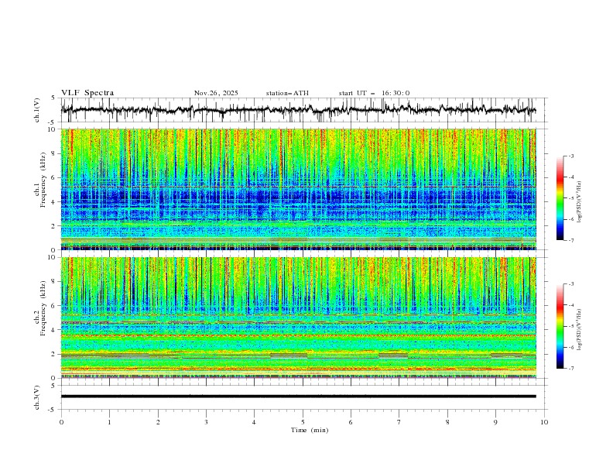Select the date text "Nov.26, 2025"

point(216,93)
